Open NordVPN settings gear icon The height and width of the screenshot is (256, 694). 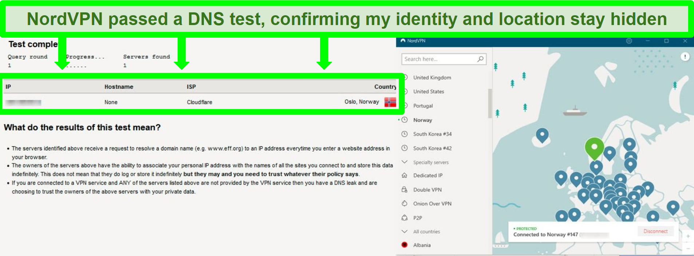click(629, 41)
